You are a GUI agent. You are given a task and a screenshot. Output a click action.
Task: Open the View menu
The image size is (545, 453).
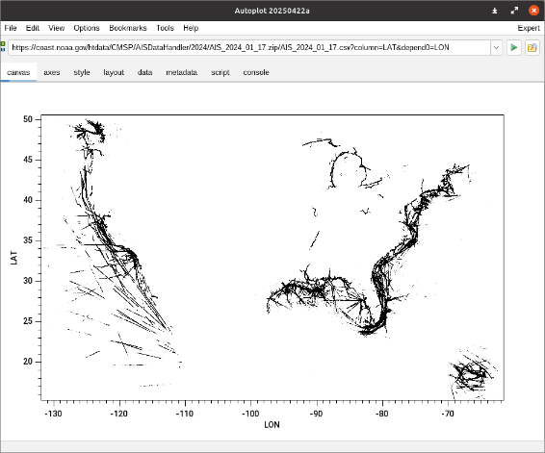[x=56, y=28]
